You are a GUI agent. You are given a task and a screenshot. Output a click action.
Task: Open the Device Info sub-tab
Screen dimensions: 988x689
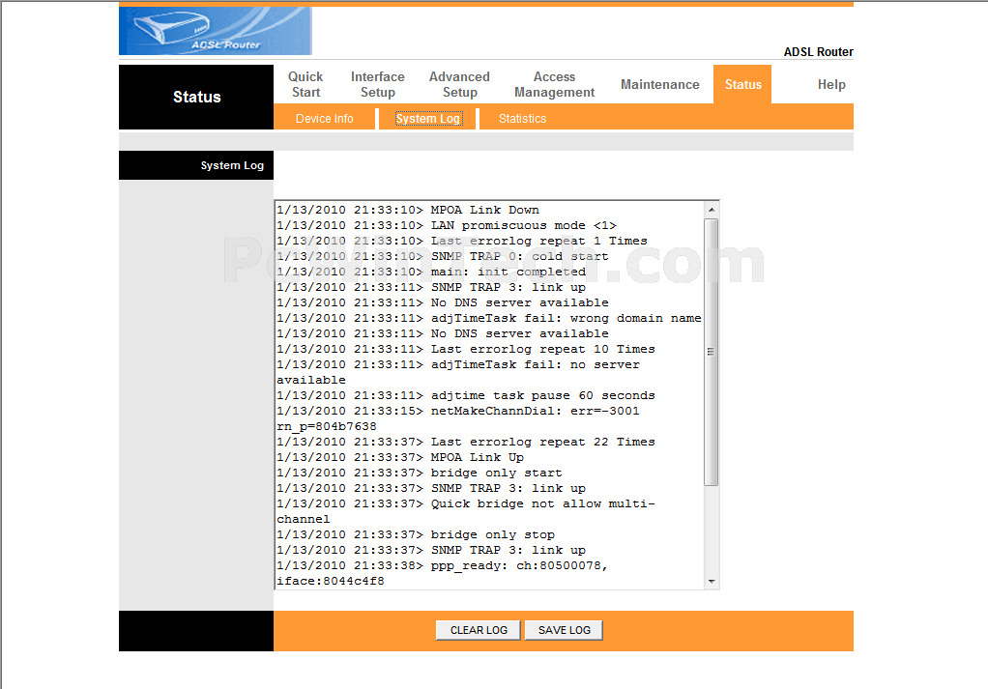pyautogui.click(x=325, y=119)
